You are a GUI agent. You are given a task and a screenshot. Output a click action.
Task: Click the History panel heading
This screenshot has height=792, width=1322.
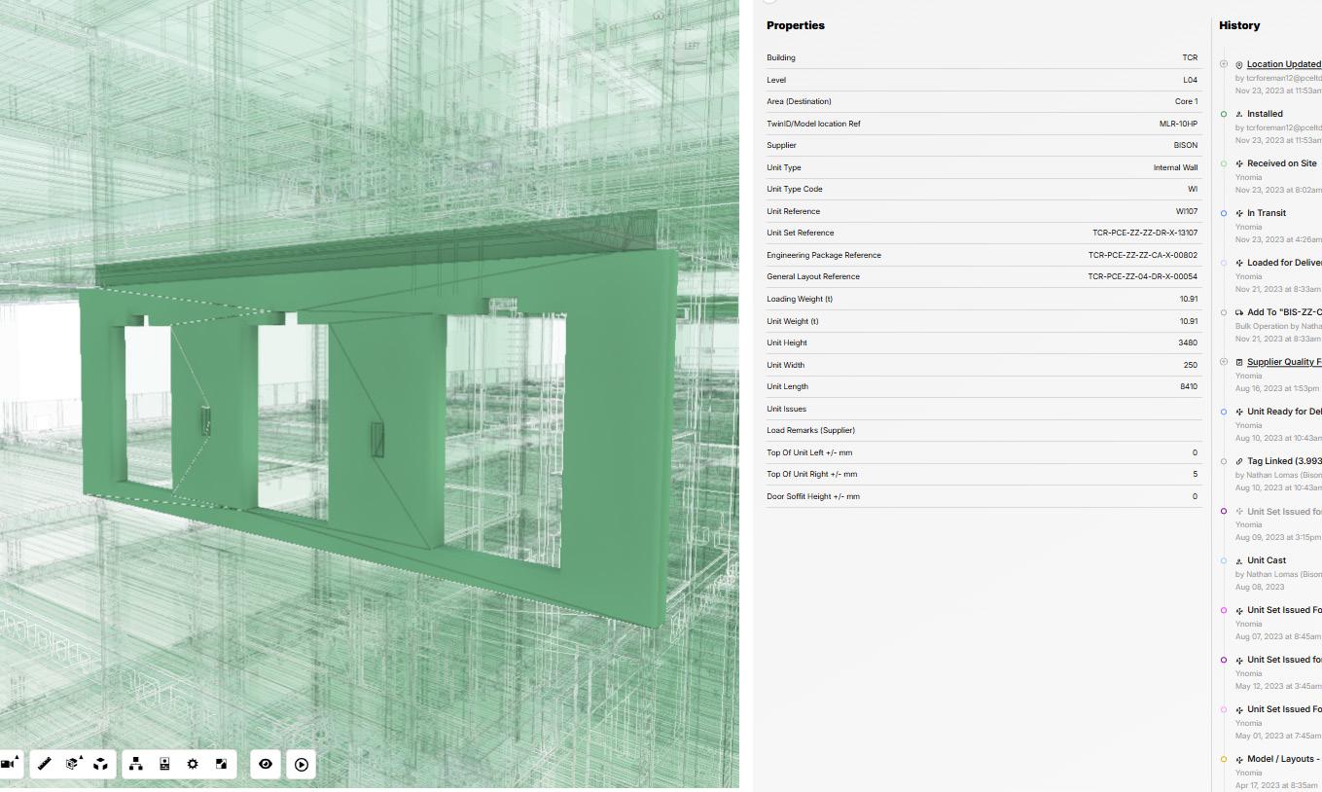pos(1239,25)
